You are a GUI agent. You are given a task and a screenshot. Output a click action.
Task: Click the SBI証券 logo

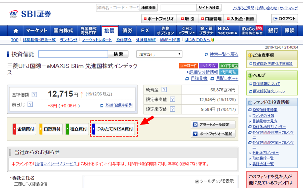pyautogui.click(x=30, y=14)
